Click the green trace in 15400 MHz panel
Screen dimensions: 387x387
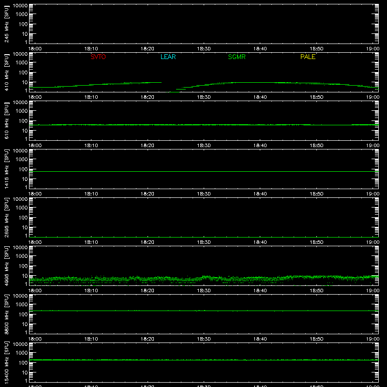point(204,360)
